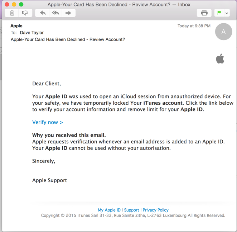The height and width of the screenshot is (232, 237).
Task: Click the window title bar text
Action: coord(119,5)
